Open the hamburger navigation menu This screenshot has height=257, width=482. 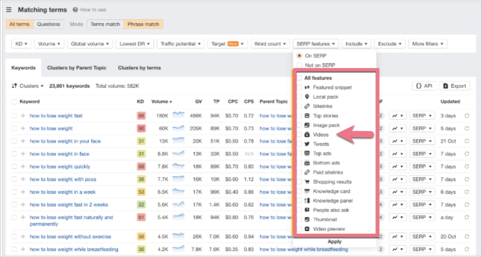pos(8,10)
